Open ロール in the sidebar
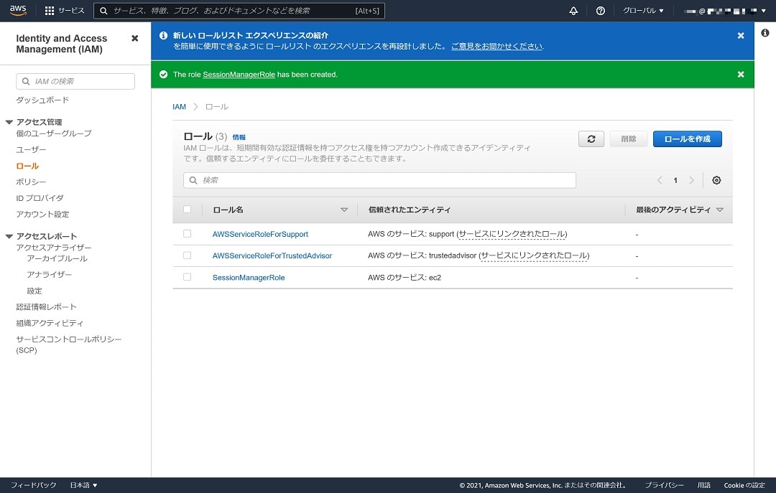The width and height of the screenshot is (776, 493). (27, 166)
